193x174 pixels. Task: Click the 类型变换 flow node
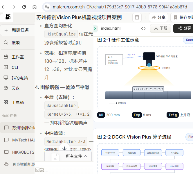(x=131, y=153)
